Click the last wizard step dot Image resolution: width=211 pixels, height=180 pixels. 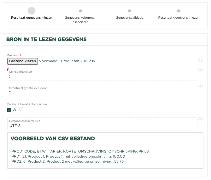[179, 11]
